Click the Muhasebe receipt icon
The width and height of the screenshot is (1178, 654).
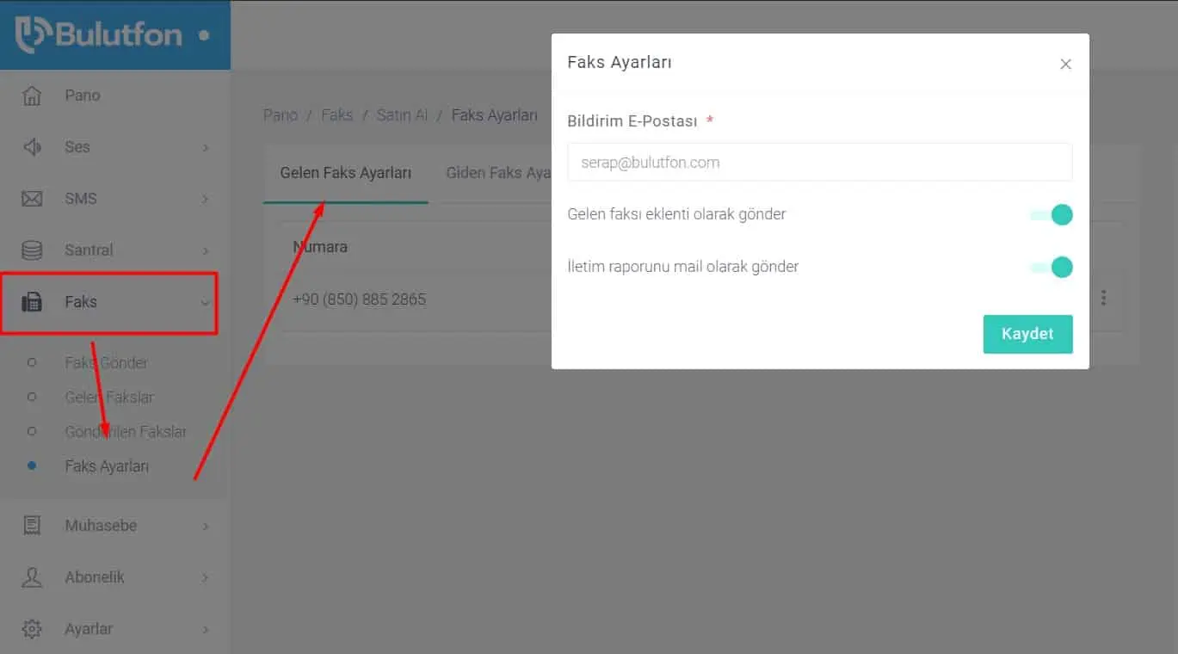click(x=32, y=526)
